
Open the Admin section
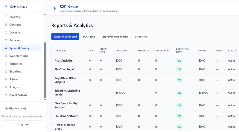tap(22, 79)
